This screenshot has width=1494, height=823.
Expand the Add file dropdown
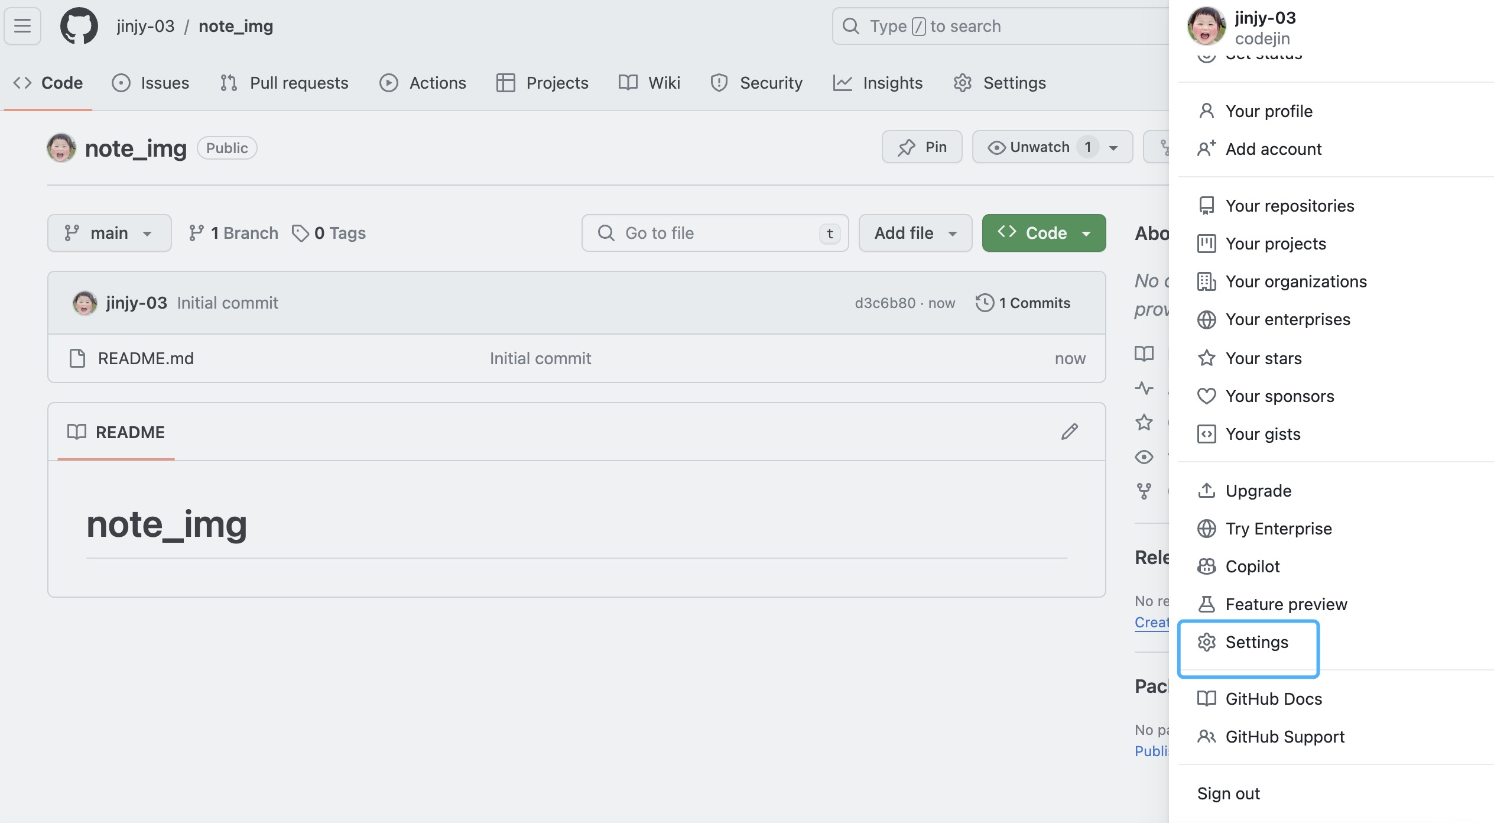pyautogui.click(x=915, y=233)
